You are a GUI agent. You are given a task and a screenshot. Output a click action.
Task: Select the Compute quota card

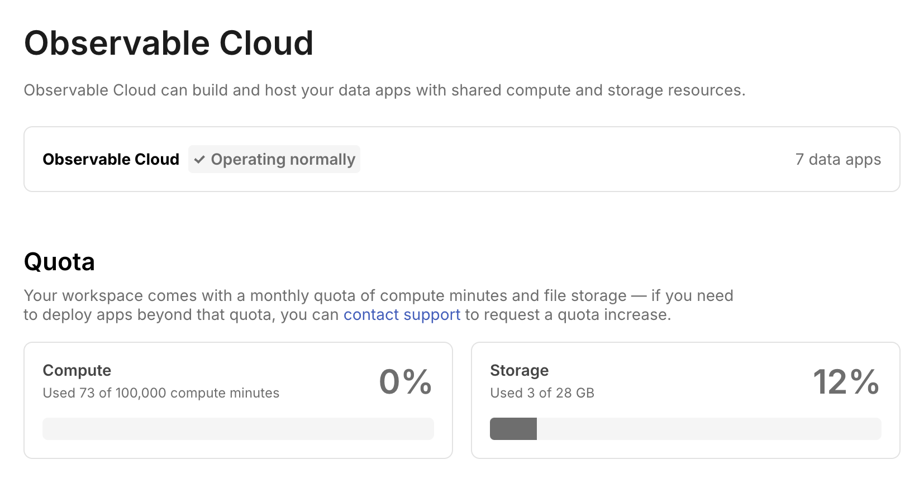pos(237,400)
